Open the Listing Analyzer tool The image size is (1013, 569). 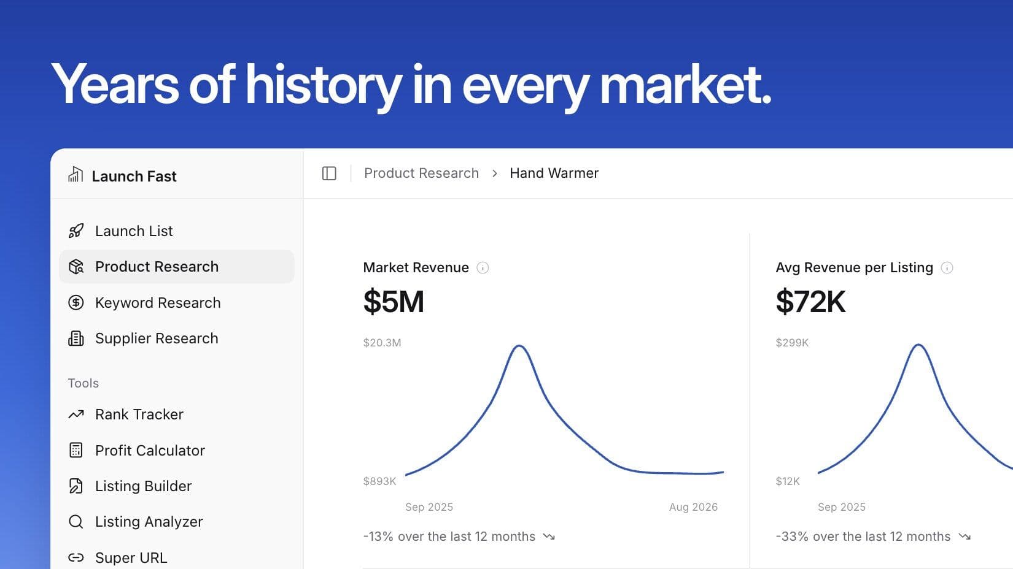coord(177,522)
